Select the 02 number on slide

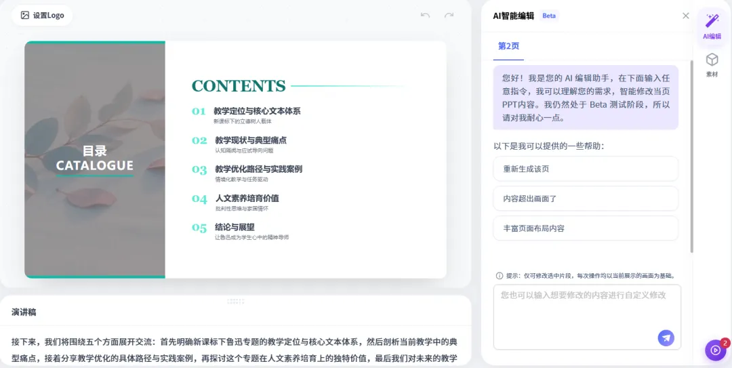(199, 140)
